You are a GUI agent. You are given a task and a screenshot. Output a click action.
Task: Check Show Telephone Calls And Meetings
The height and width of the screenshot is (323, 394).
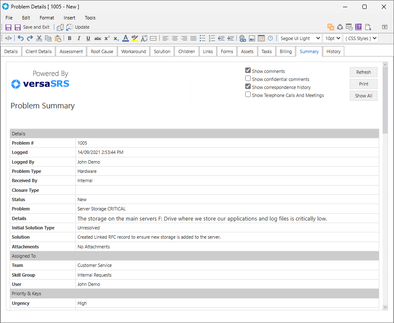pyautogui.click(x=248, y=95)
